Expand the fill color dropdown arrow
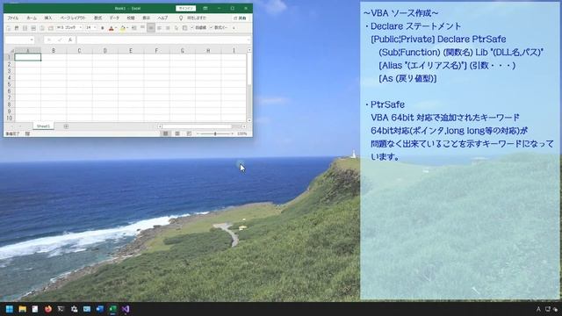 [x=127, y=28]
